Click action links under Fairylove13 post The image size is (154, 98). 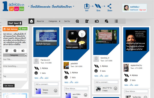[x=41, y=78]
